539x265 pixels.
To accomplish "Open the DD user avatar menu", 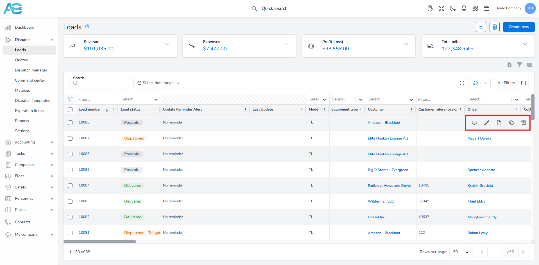I will coord(530,8).
